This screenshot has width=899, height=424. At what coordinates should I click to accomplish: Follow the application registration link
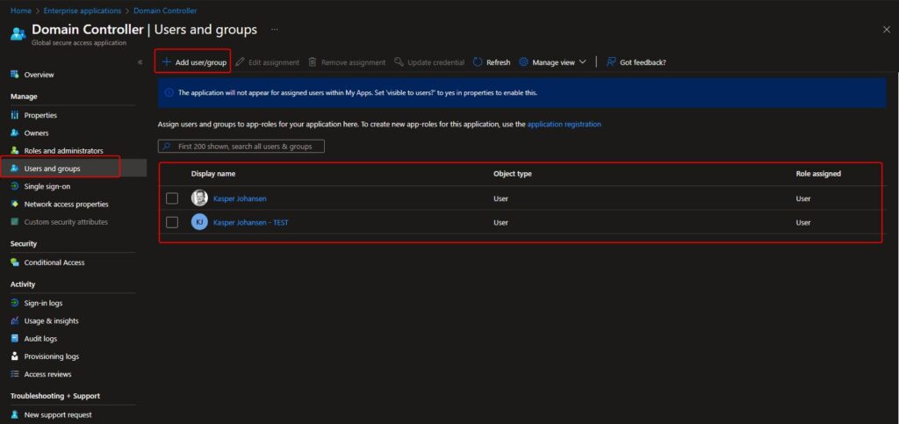point(565,124)
